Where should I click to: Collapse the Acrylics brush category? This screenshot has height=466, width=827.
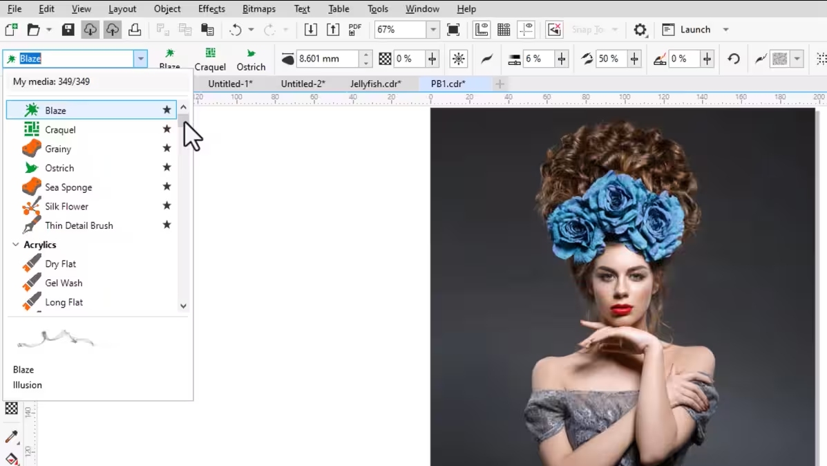[x=16, y=245]
